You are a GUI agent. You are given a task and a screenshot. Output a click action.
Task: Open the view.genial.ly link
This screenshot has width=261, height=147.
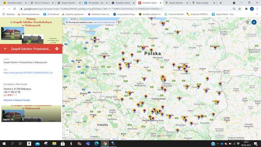(x=28, y=73)
